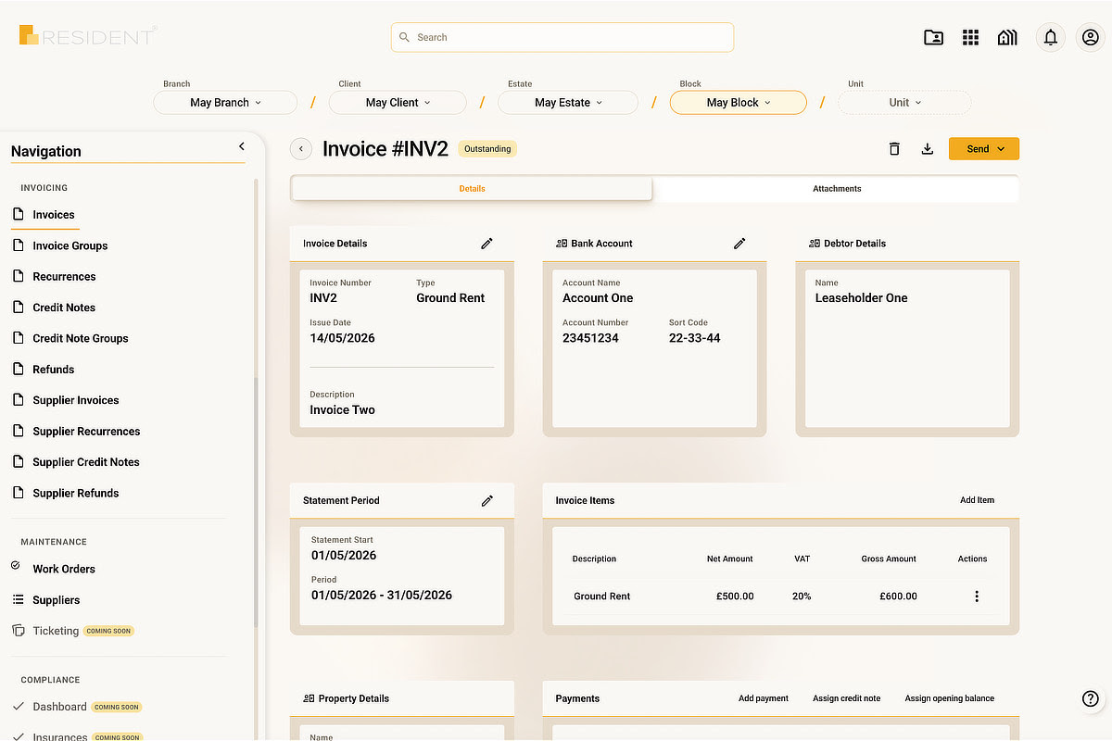Screen dimensions: 1112x741
Task: Edit Statement Period with pencil icon
Action: [487, 500]
